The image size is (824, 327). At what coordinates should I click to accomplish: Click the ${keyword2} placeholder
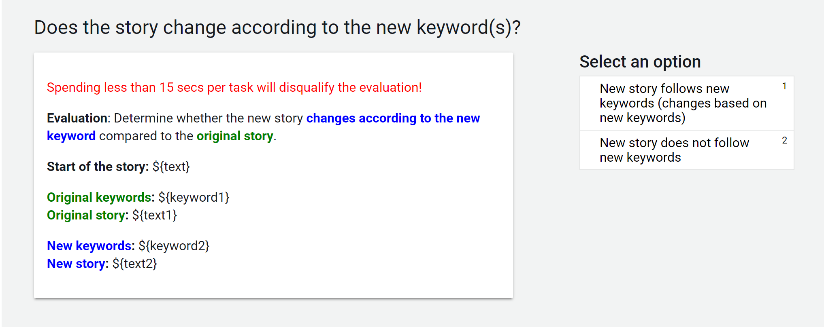point(174,246)
